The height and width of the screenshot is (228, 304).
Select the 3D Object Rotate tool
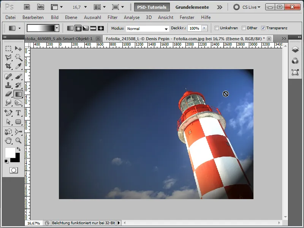[x=8, y=132]
